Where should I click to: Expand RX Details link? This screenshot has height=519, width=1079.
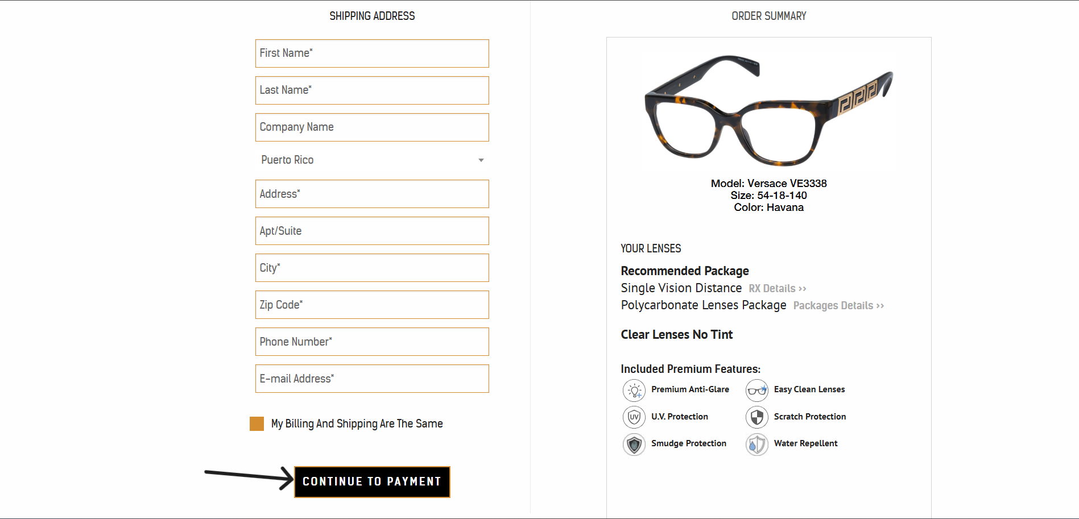click(x=777, y=289)
